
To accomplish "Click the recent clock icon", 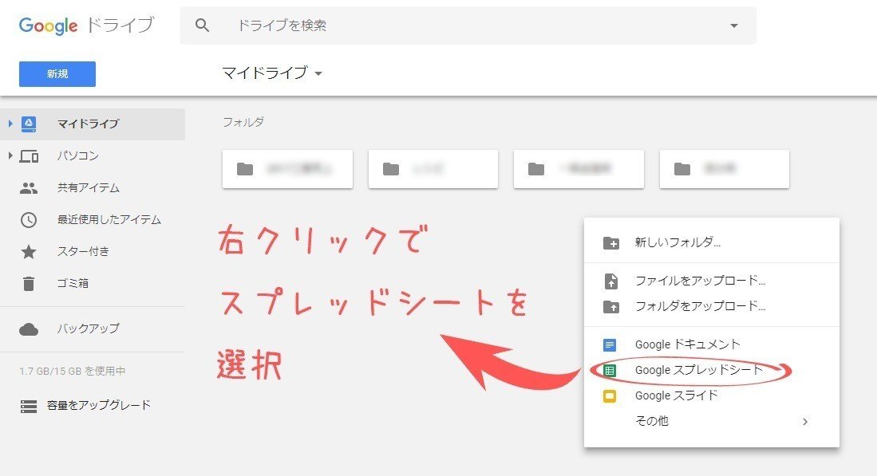I will (29, 220).
